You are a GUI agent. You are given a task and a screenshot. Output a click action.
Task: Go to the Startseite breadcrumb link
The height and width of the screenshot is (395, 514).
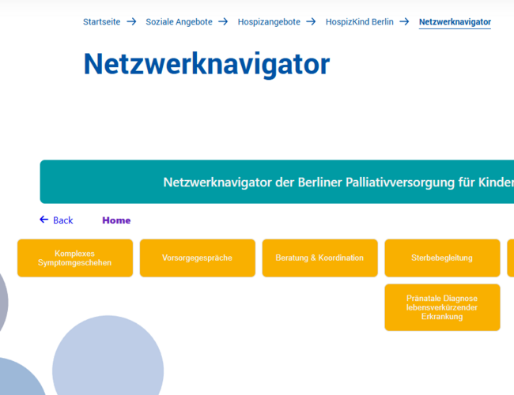tap(101, 22)
